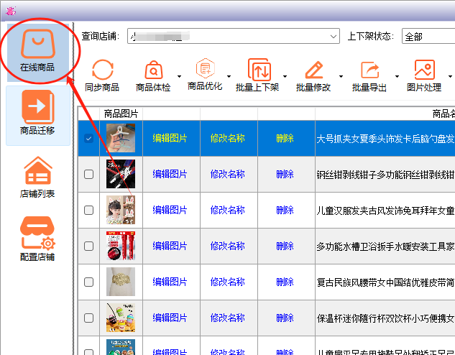Uncheck the first product row checkbox
Screen dimensions: 455x355
(89, 138)
